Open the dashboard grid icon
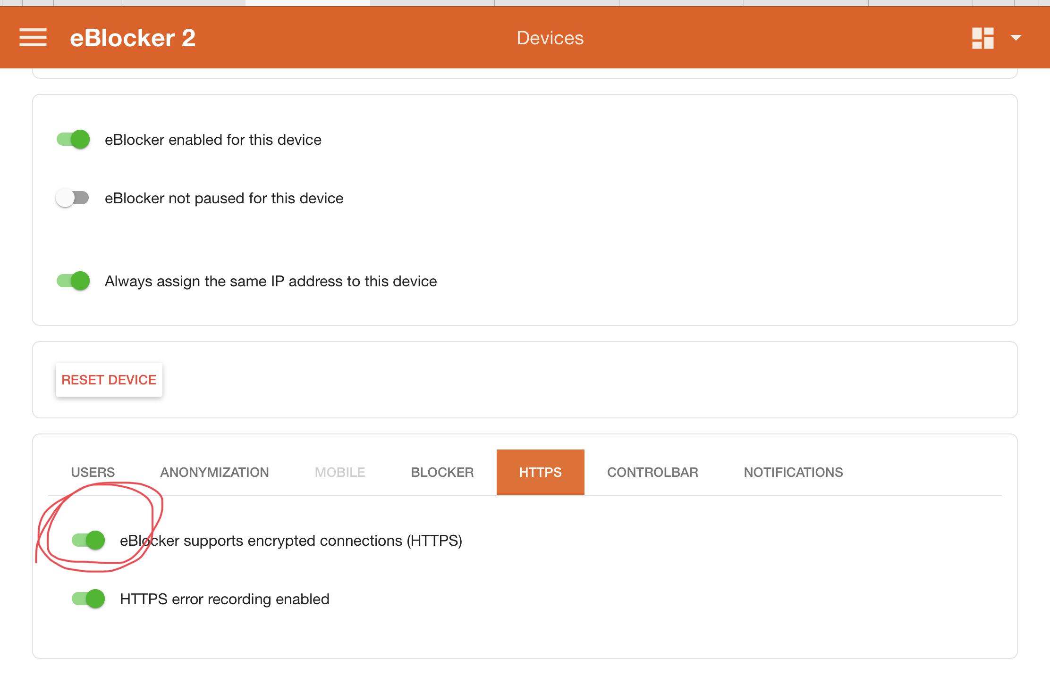This screenshot has height=691, width=1050. pos(983,38)
